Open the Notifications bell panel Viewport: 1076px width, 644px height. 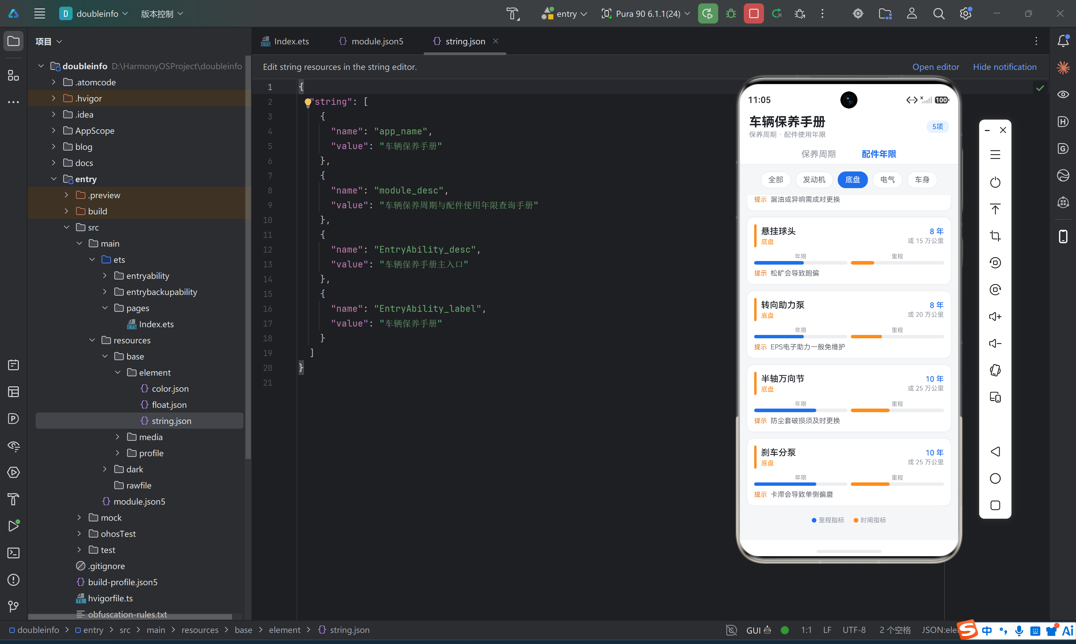tap(1063, 41)
